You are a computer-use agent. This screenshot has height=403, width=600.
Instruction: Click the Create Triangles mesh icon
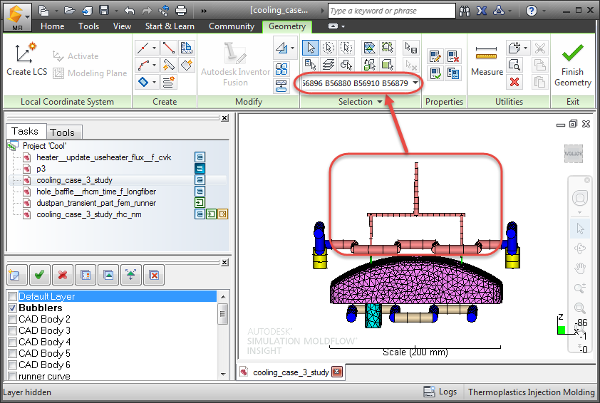[187, 48]
